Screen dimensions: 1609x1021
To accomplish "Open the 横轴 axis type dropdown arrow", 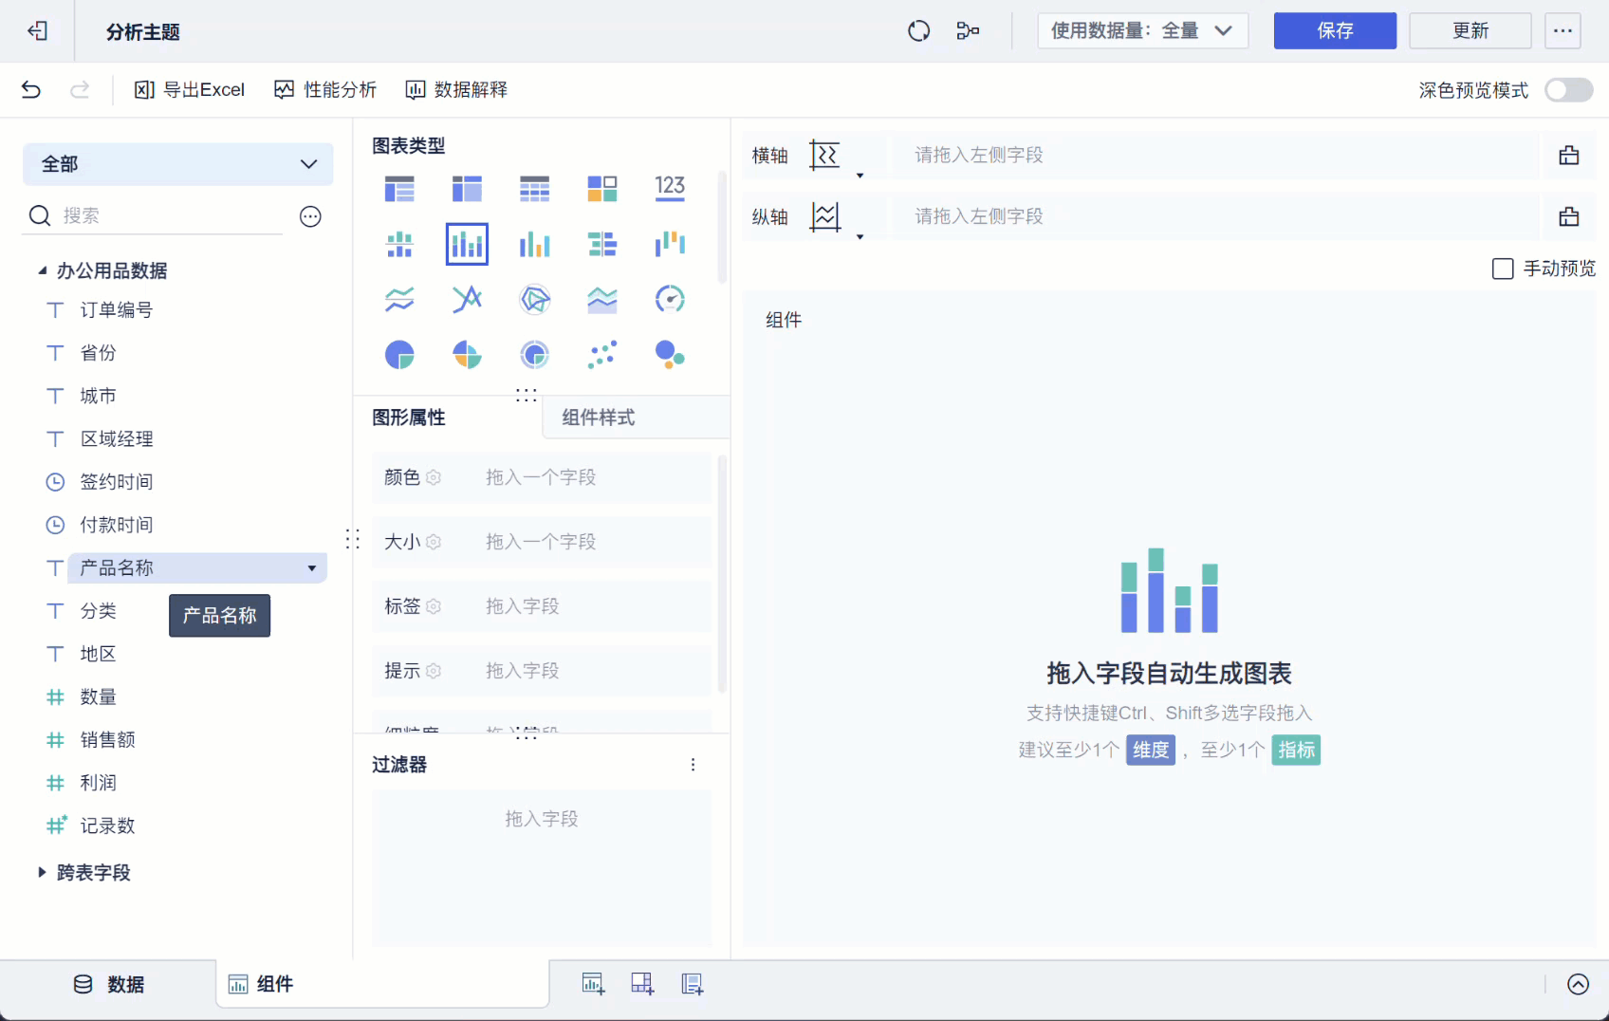I will pyautogui.click(x=860, y=176).
